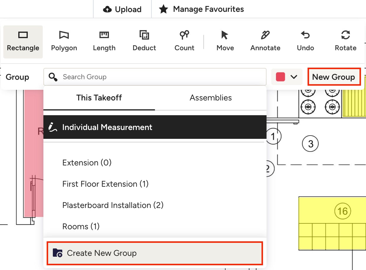The height and width of the screenshot is (270, 366).
Task: Open Manage Favourites
Action: click(x=202, y=9)
